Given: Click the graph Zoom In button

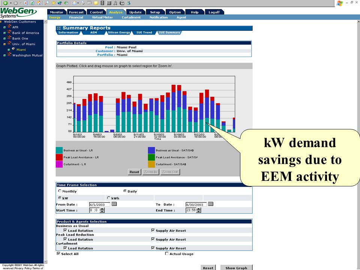Looking at the screenshot, I should [151, 172].
